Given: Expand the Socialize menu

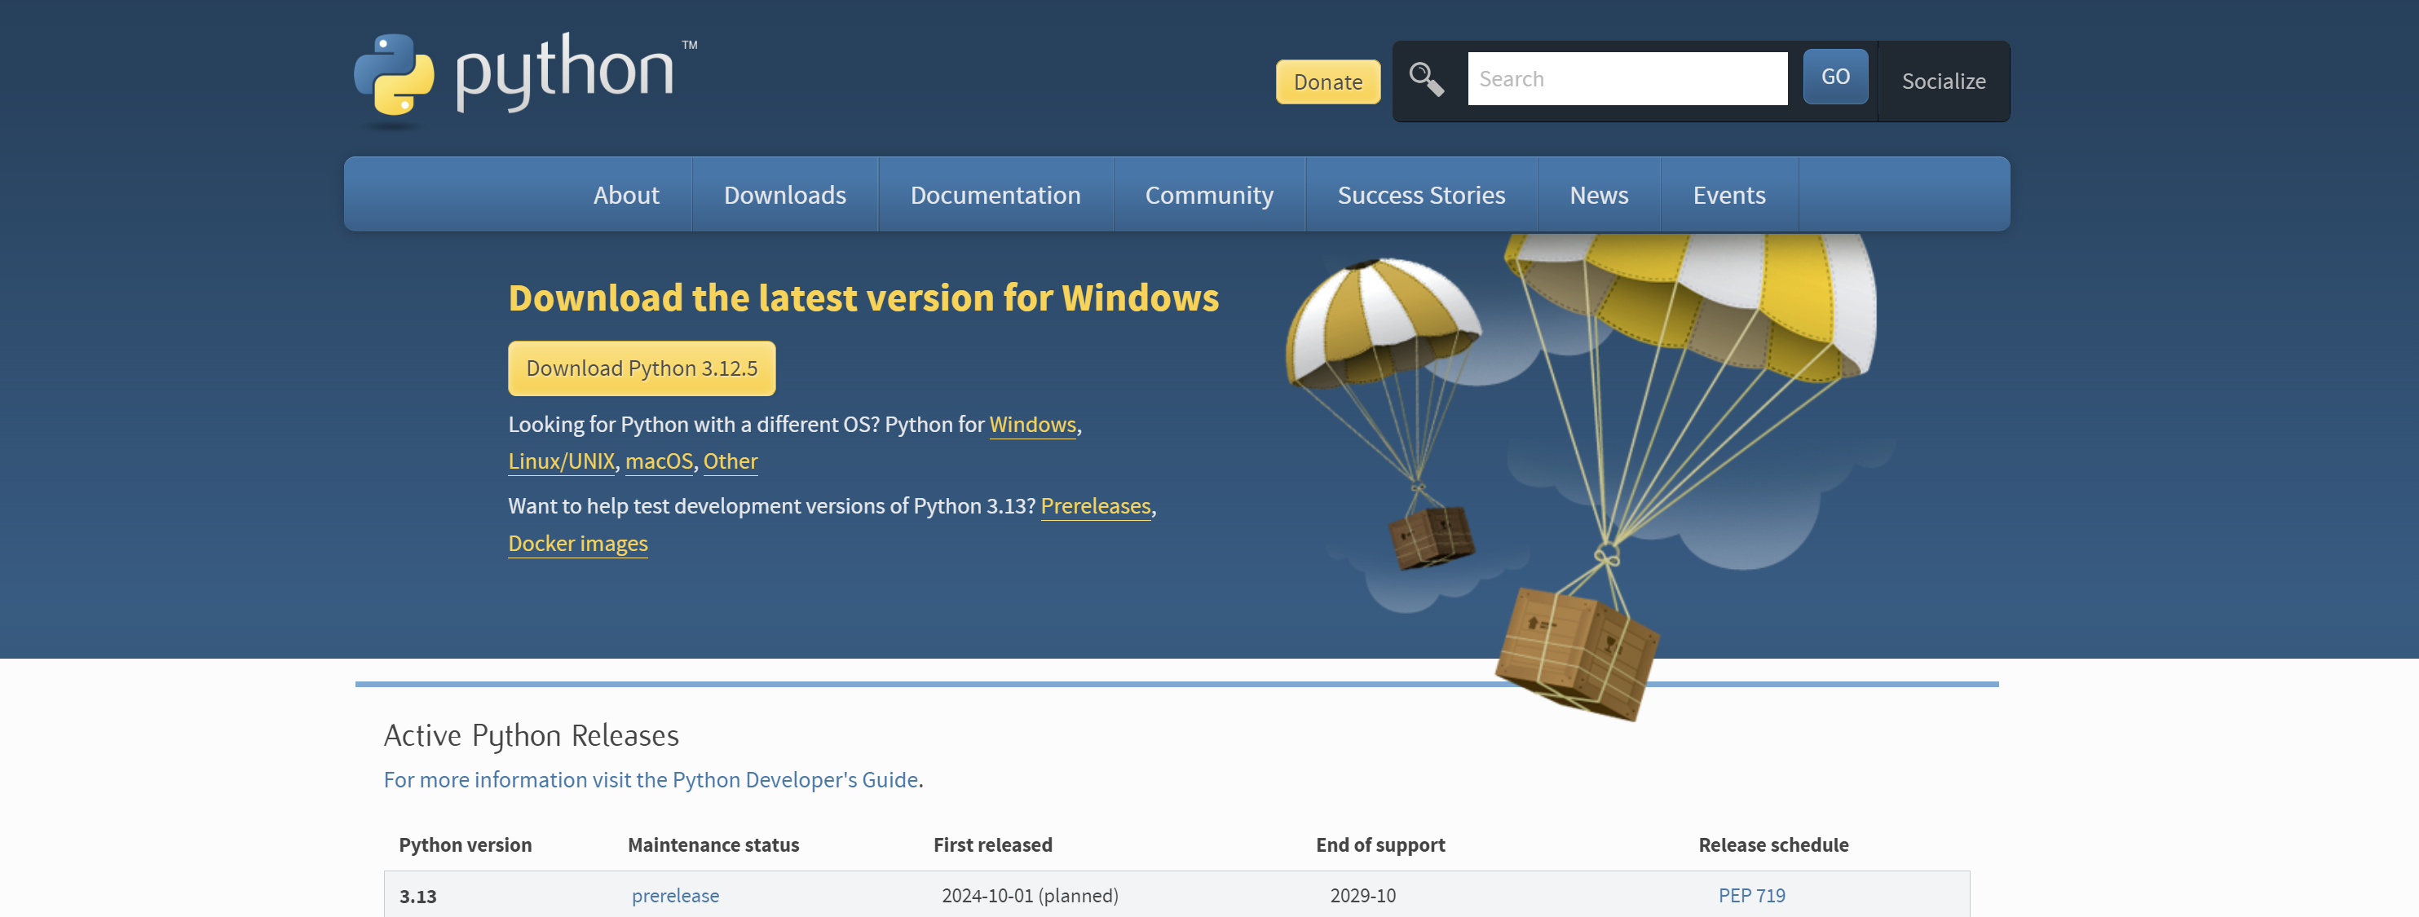Looking at the screenshot, I should (1942, 82).
